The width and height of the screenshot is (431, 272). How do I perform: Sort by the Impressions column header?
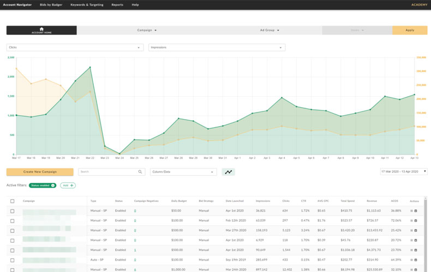[x=263, y=201]
